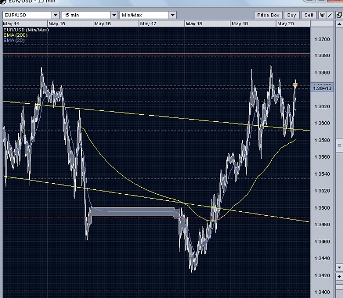Click the 1.3520 price axis label
343x298 pixels.
tap(322, 191)
